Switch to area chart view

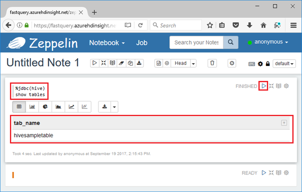59,106
